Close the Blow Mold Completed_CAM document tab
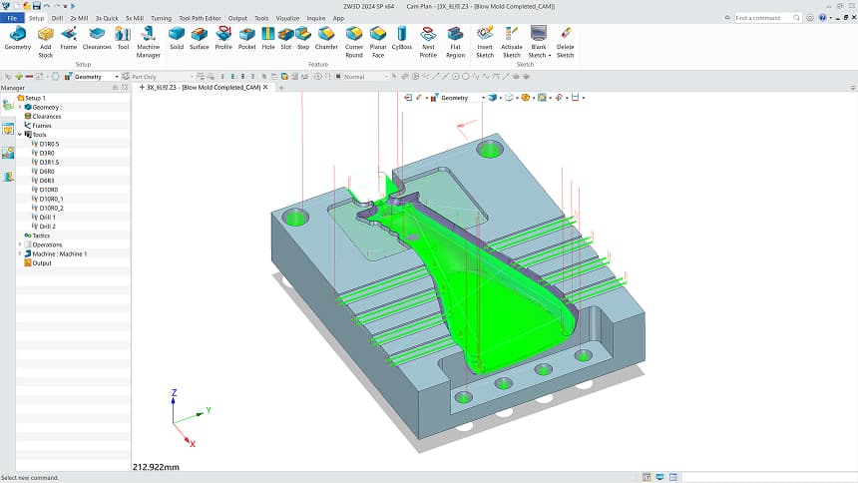The height and width of the screenshot is (483, 858). pos(267,88)
